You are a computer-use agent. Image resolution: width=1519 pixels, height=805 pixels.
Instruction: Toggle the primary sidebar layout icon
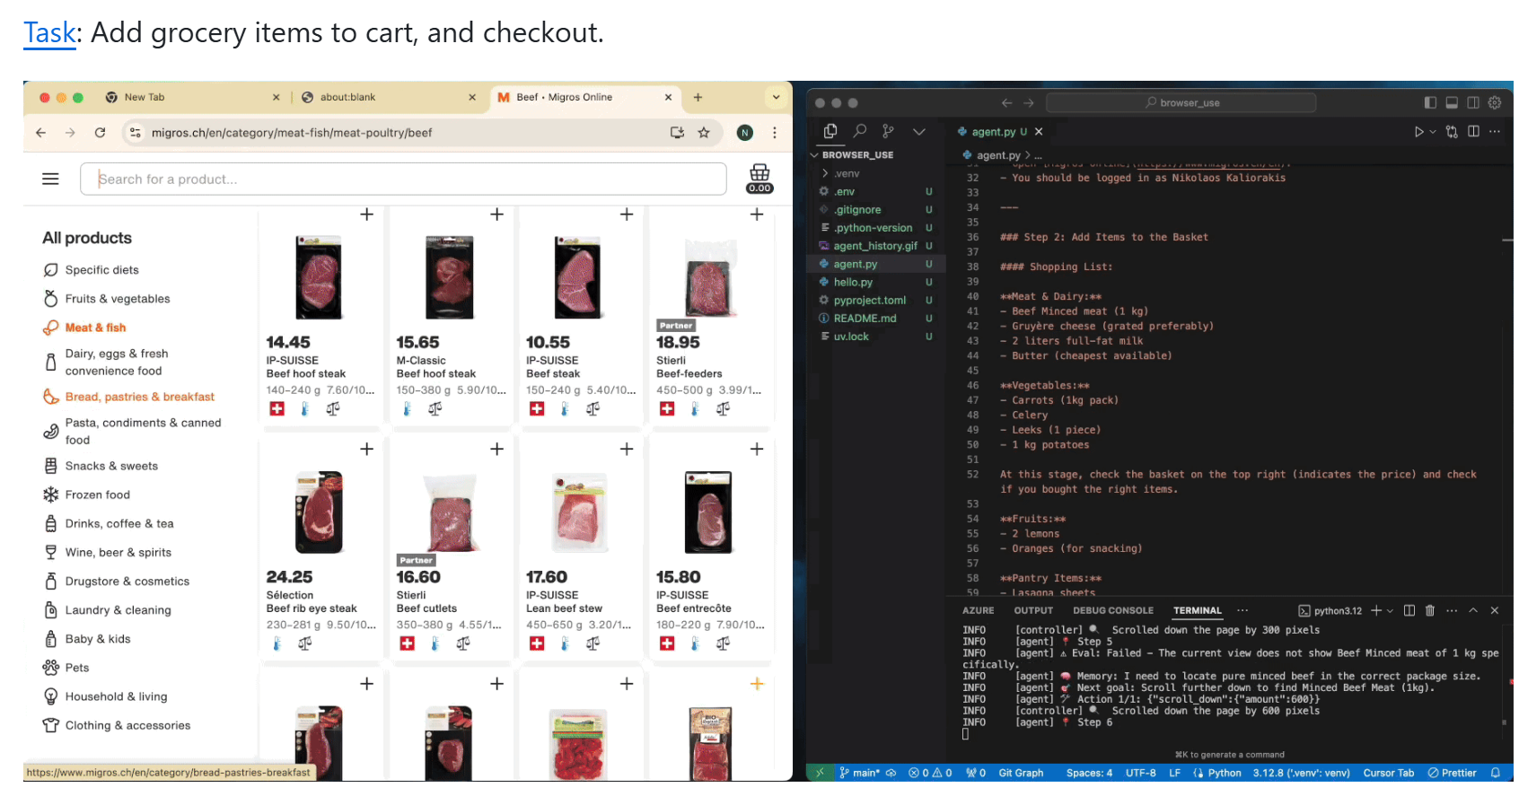tap(1430, 103)
